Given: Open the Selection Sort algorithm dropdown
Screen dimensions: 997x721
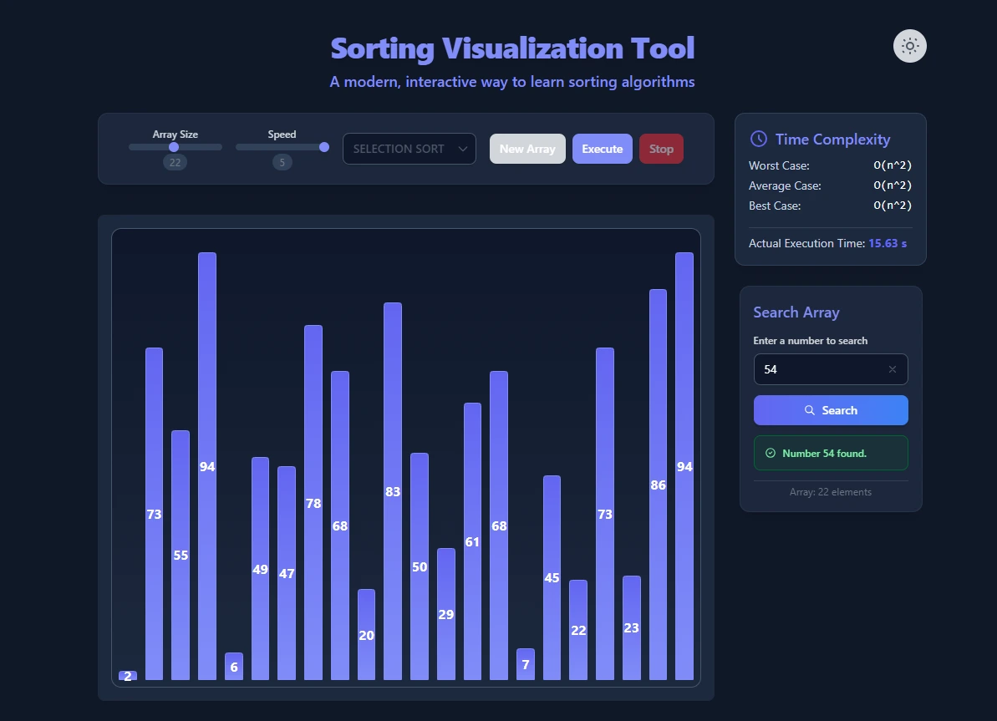Looking at the screenshot, I should [x=409, y=149].
